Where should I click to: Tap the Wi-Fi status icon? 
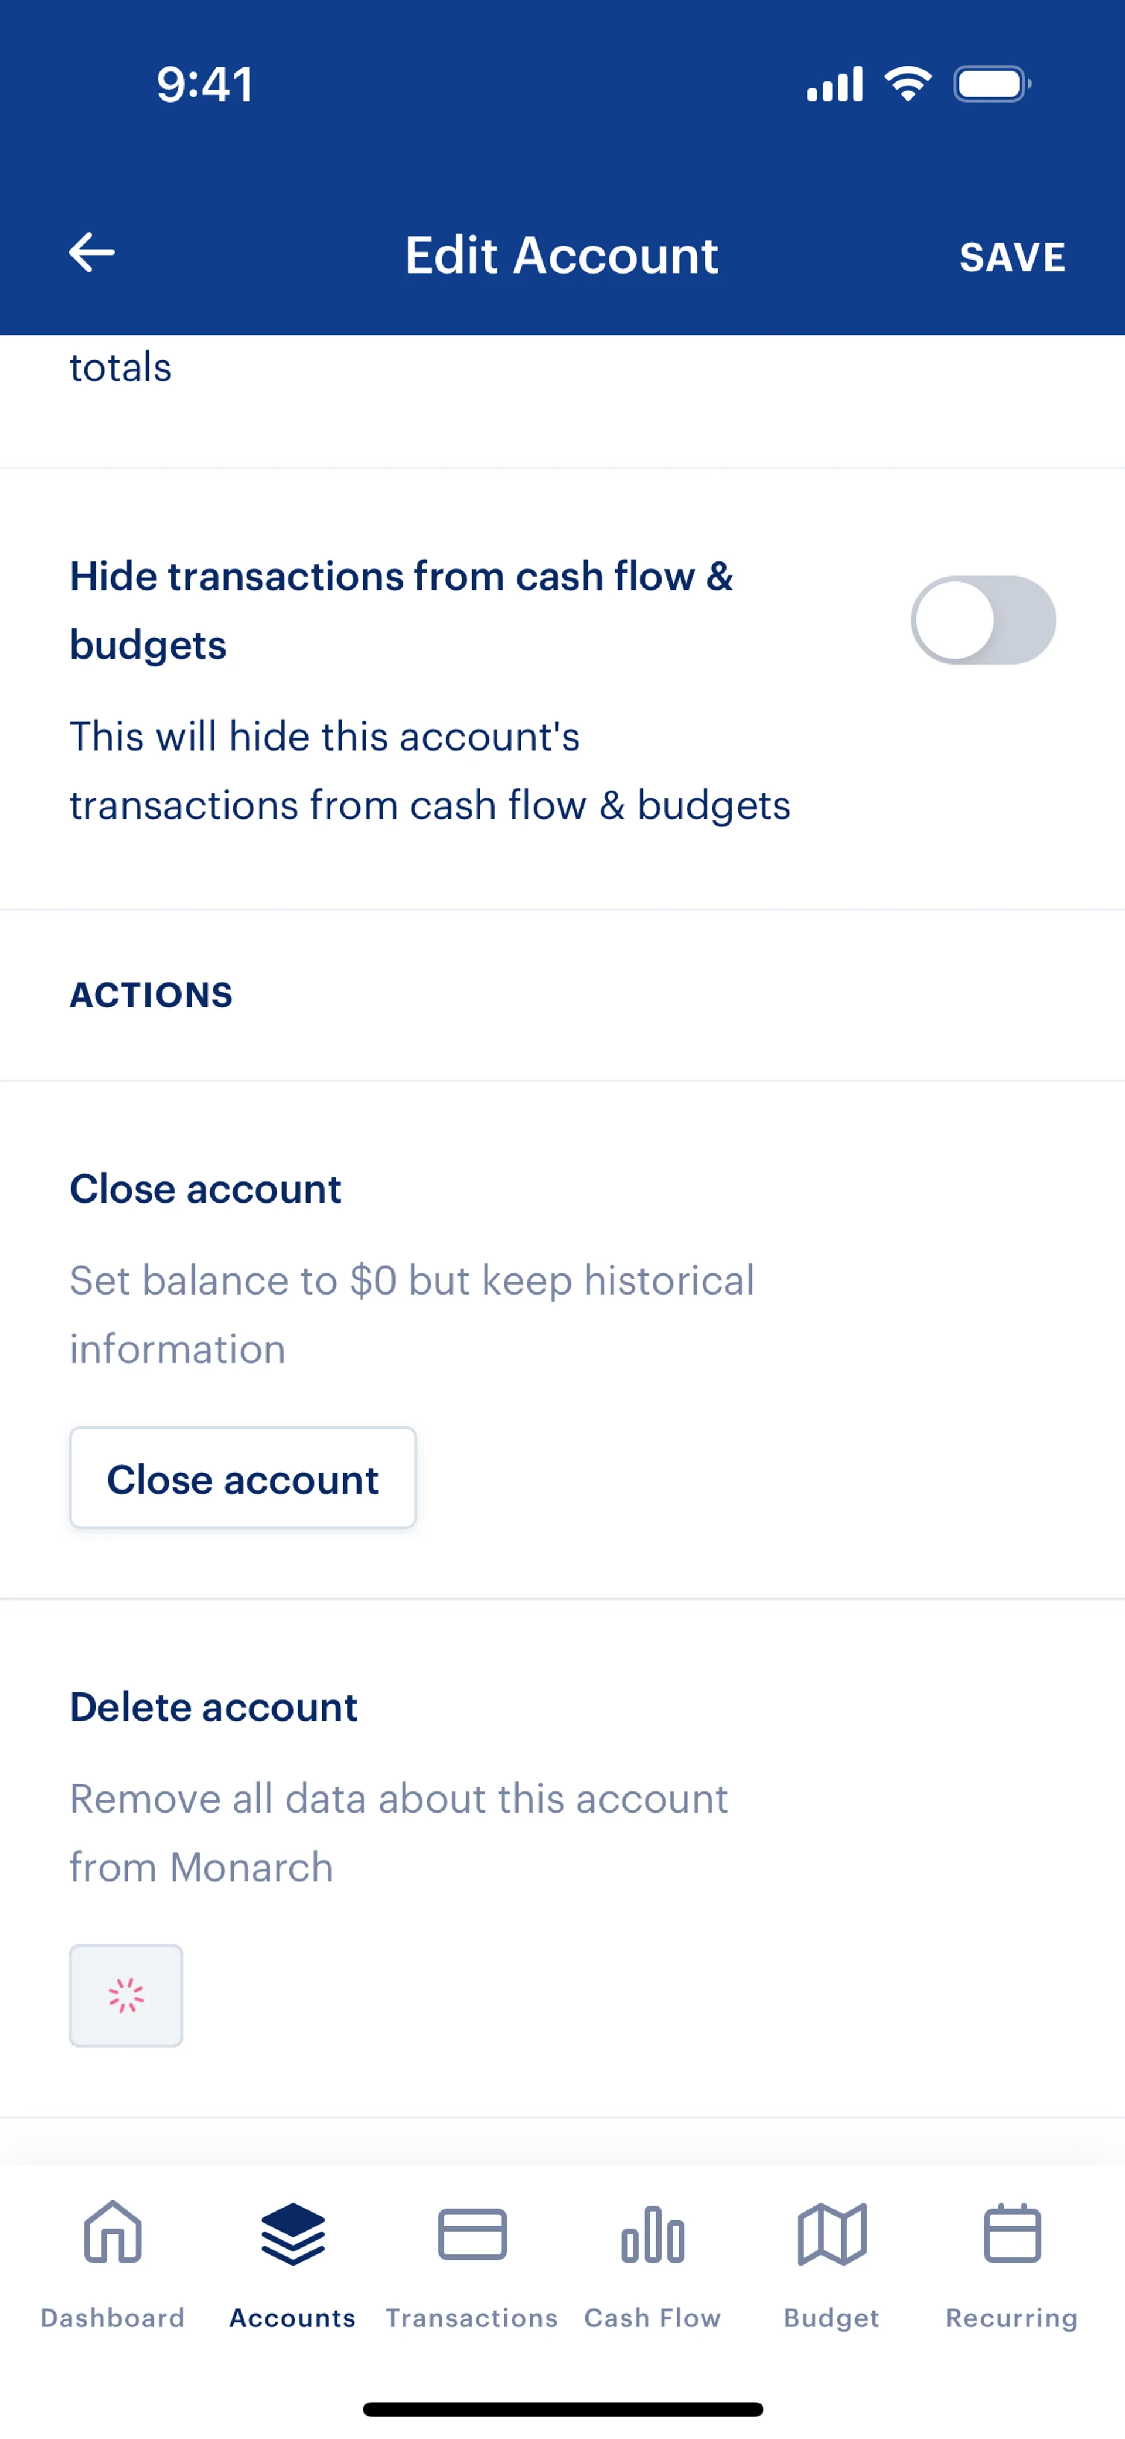[907, 84]
